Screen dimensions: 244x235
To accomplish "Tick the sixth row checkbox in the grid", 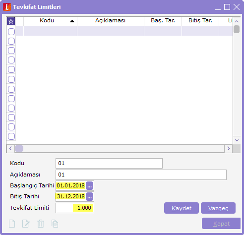I will click(11, 79).
